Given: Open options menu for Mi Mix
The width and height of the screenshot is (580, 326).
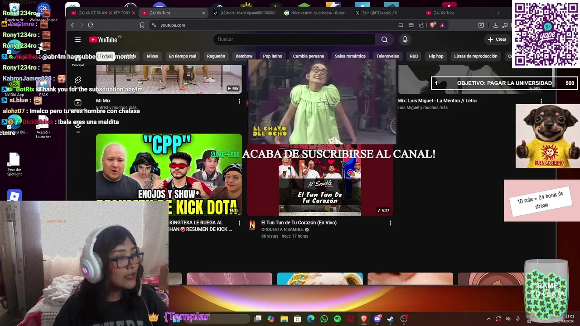Looking at the screenshot, I should (239, 101).
